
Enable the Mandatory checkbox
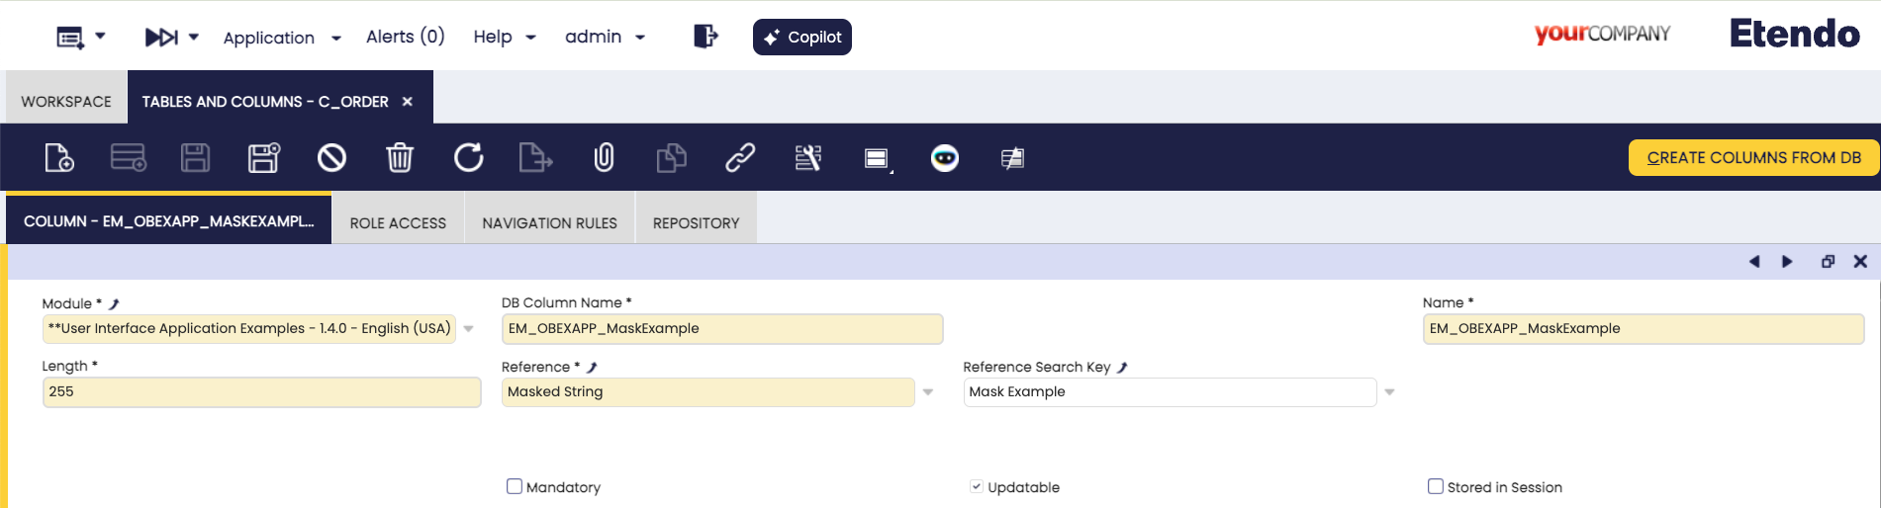(515, 486)
